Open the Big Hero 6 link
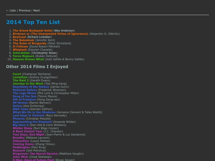The image size is (215, 161). point(21,125)
